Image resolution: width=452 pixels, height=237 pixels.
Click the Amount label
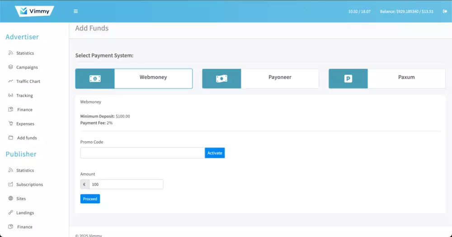(88, 174)
